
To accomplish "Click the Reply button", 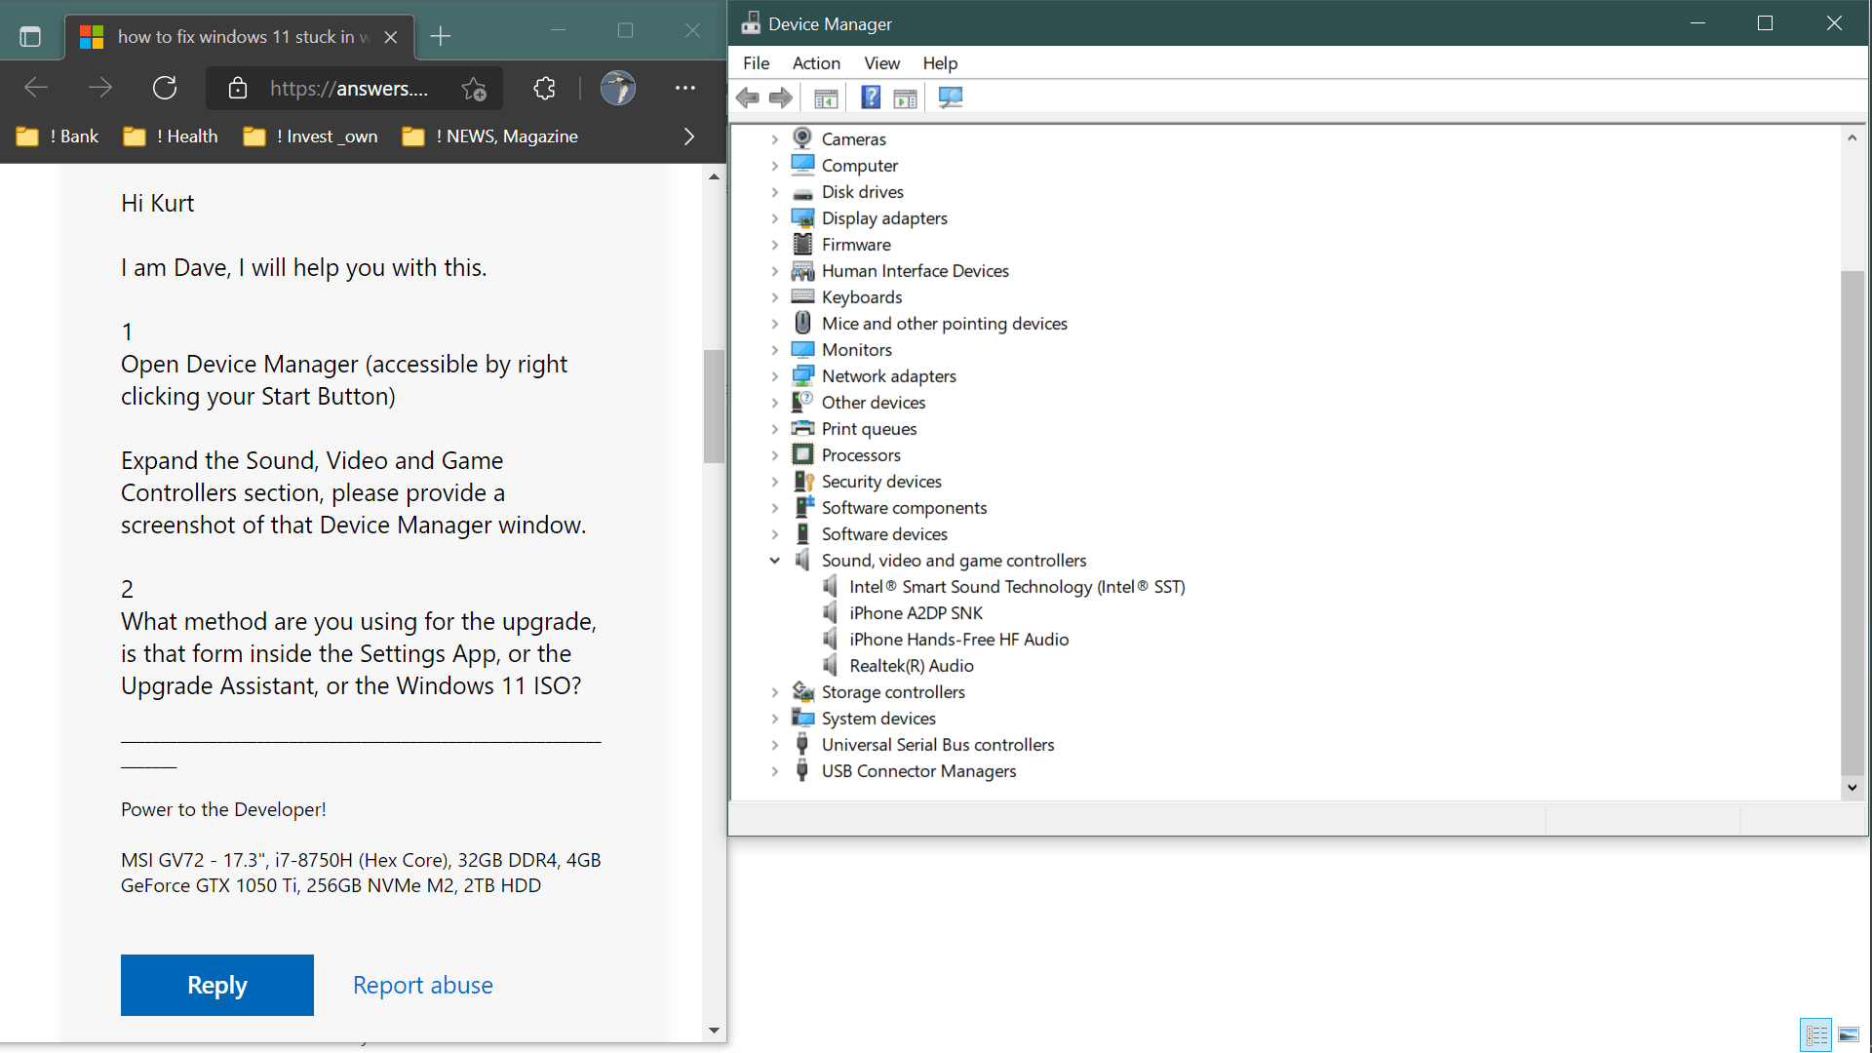I will (216, 985).
